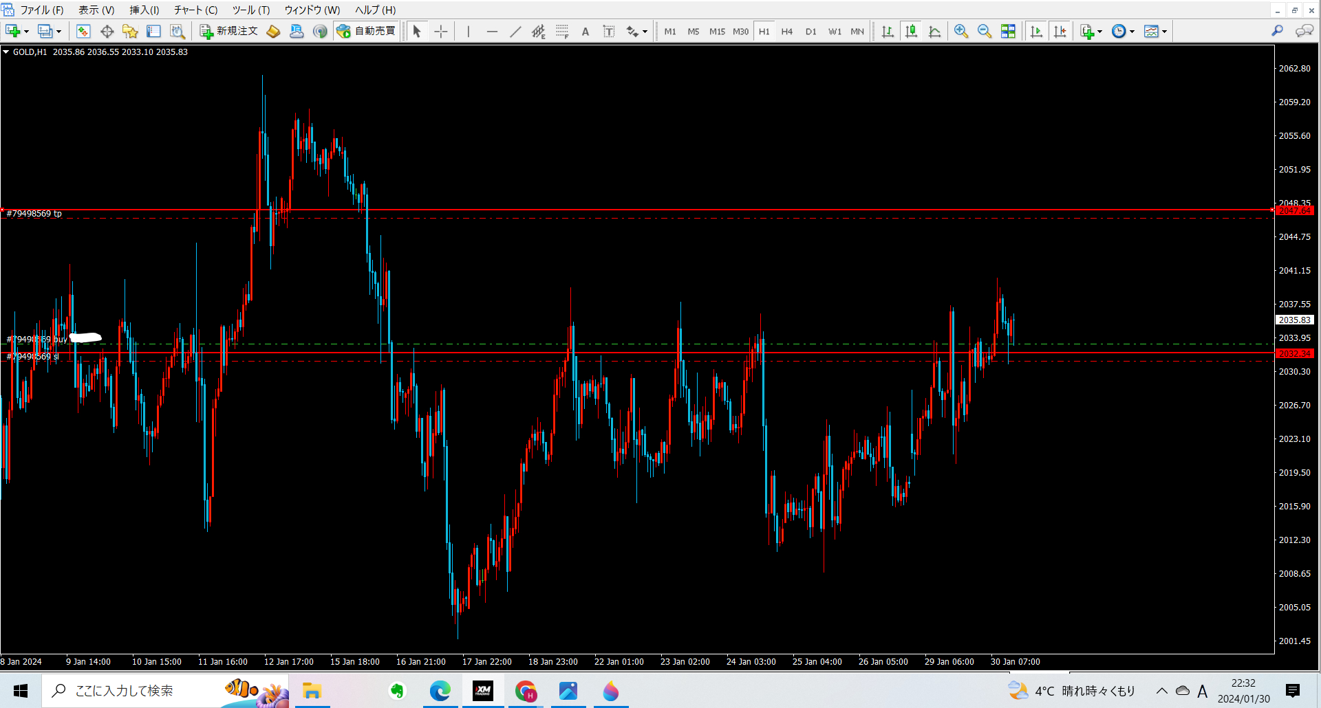Expand the new chart dropdown arrow
Screen dimensions: 1321x708
pos(26,32)
